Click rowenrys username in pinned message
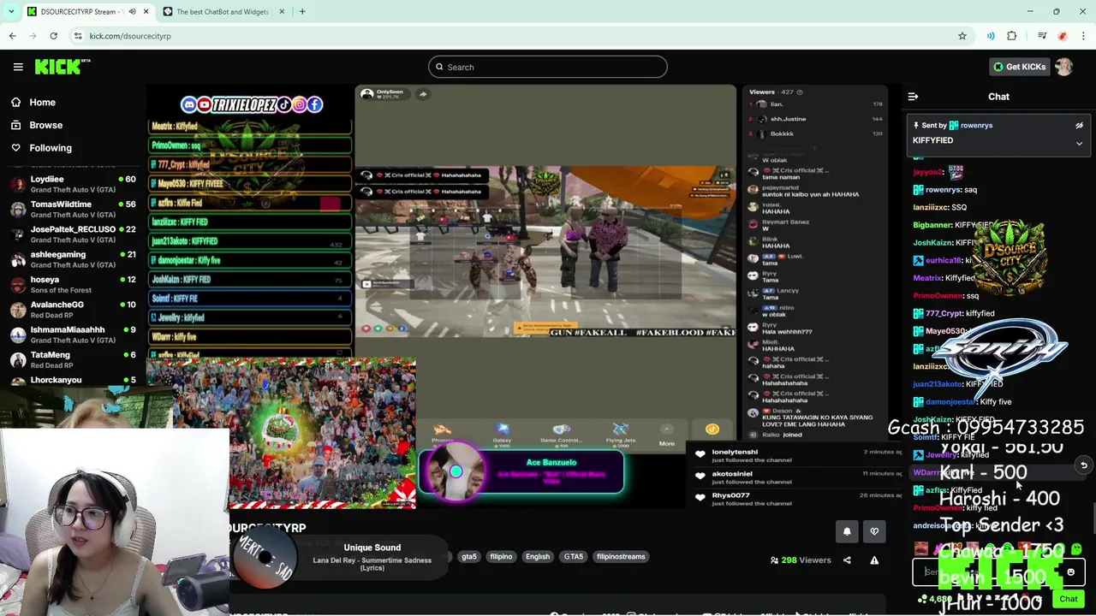 [x=976, y=126]
